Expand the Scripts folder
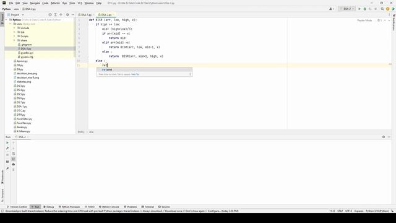The image size is (396, 223). click(x=14, y=36)
